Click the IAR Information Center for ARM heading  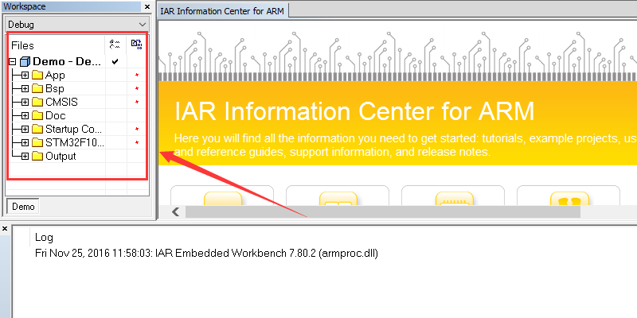pos(354,111)
